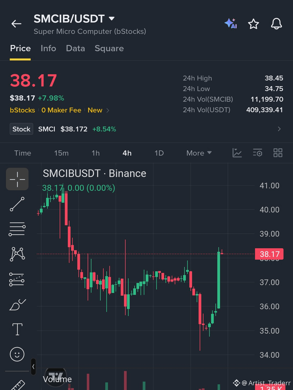Screen dimensions: 293x390
Task: Set a price alert with bell icon
Action: 276,24
